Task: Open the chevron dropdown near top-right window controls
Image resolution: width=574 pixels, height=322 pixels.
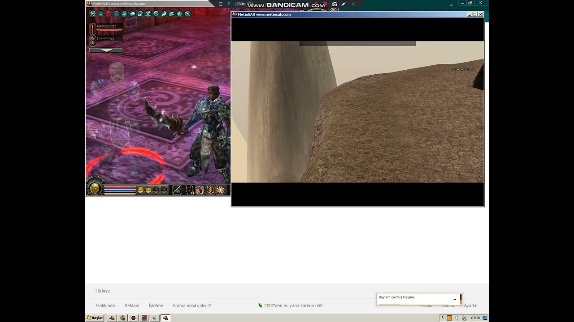Action: [451, 5]
